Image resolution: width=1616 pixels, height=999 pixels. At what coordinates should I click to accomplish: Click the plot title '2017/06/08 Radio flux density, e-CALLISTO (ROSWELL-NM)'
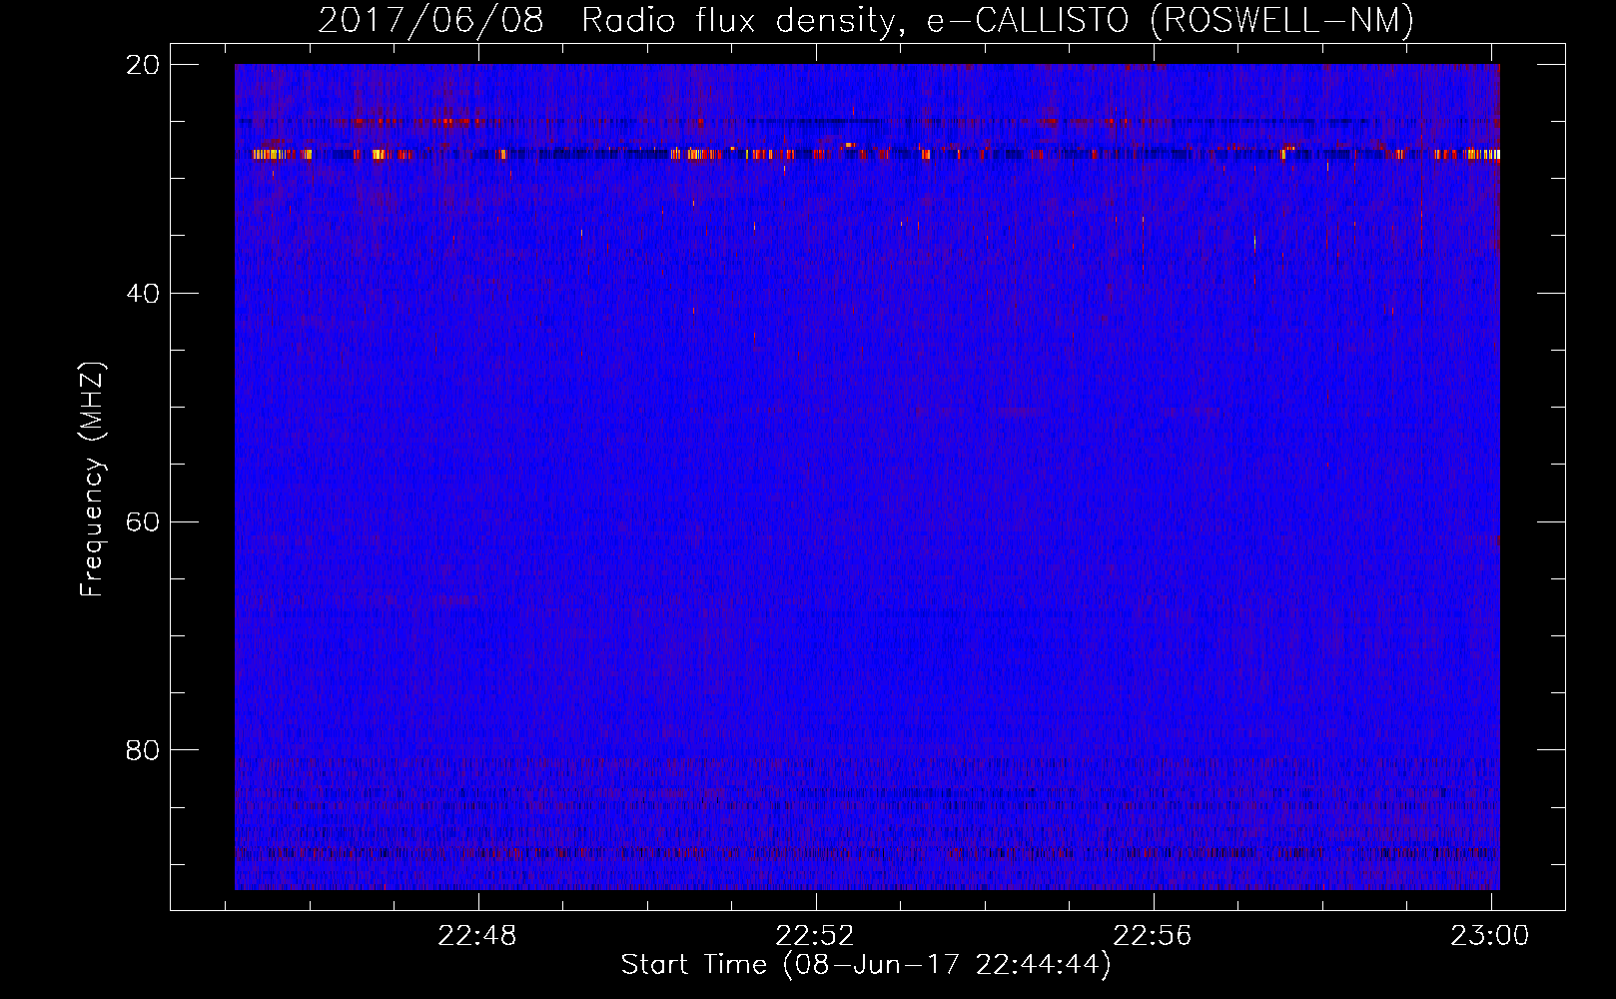click(x=866, y=20)
